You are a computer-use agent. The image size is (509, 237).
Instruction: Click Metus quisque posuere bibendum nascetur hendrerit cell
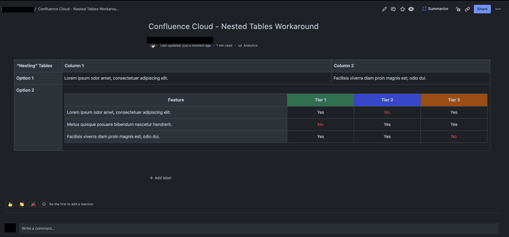[x=176, y=124]
